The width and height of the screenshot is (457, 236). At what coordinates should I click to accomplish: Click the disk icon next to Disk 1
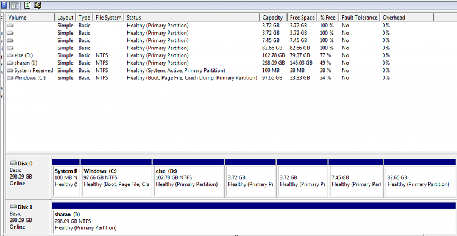[13, 207]
